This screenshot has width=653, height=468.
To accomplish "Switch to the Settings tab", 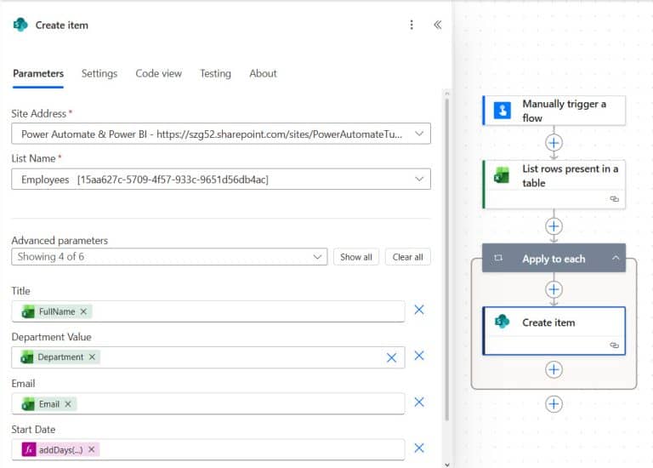I will pyautogui.click(x=99, y=74).
